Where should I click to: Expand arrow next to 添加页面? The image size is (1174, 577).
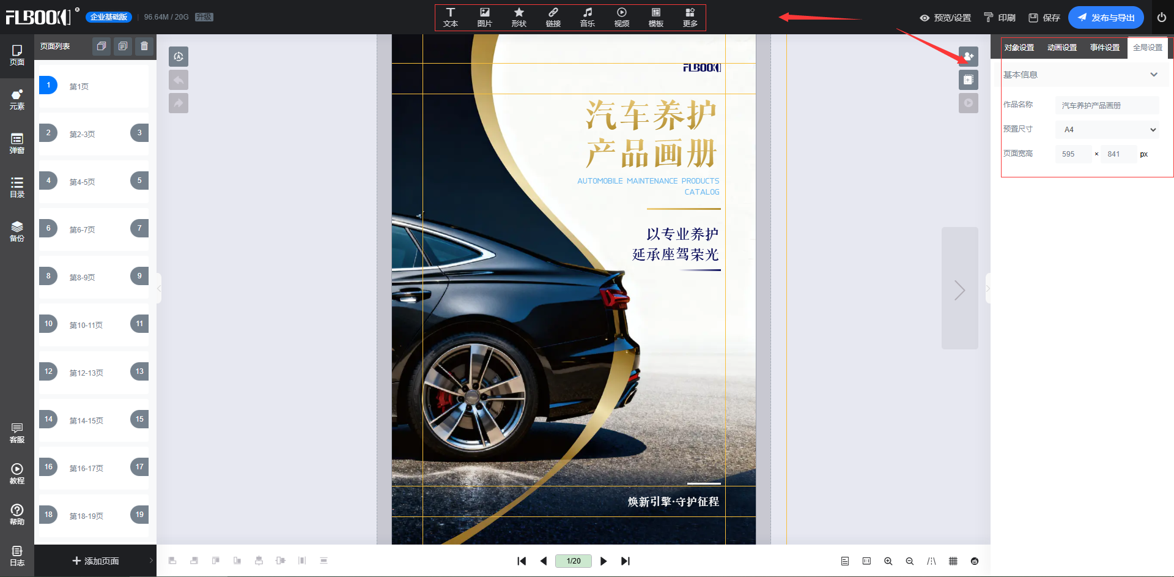[151, 560]
